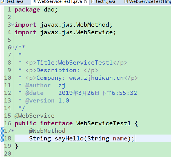Collapse the fold marker at line 17
The image size is (171, 157).
tap(13, 131)
